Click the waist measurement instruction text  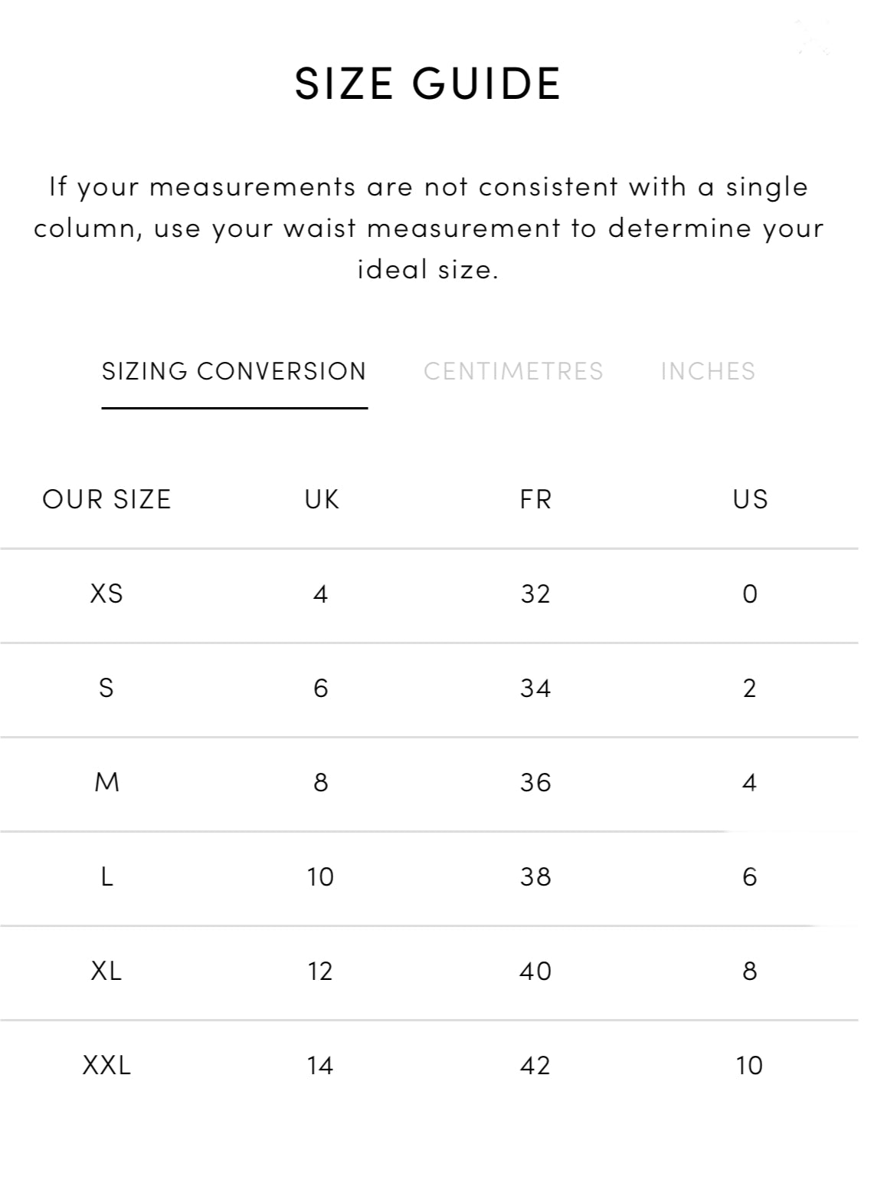click(428, 228)
